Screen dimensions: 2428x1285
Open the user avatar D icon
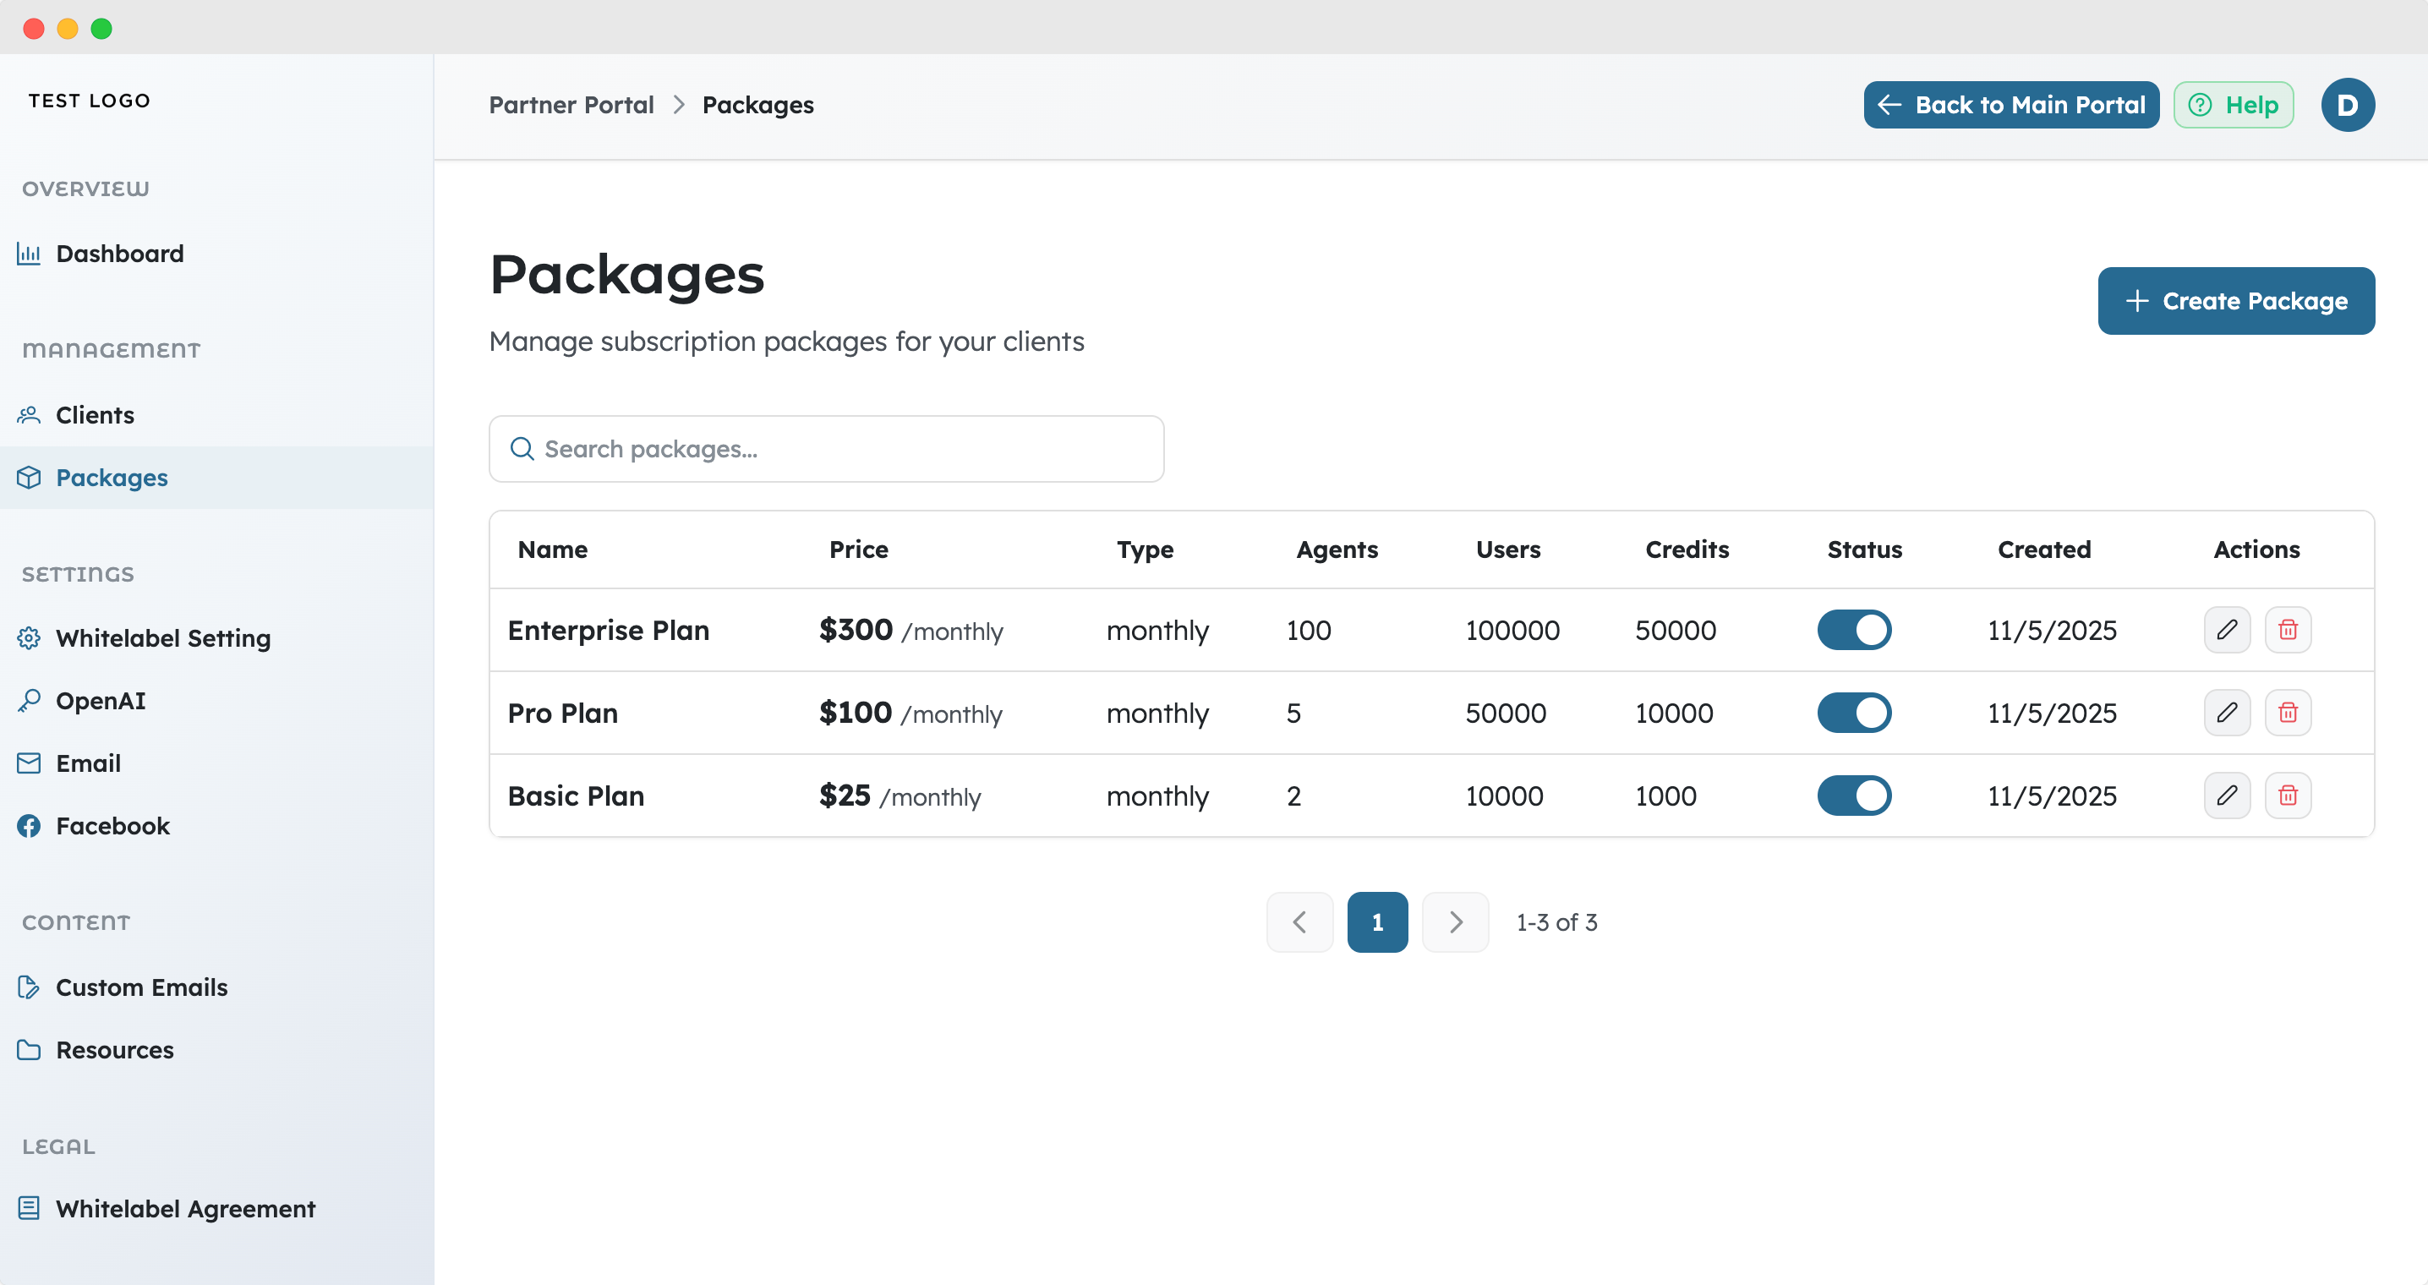coord(2347,105)
